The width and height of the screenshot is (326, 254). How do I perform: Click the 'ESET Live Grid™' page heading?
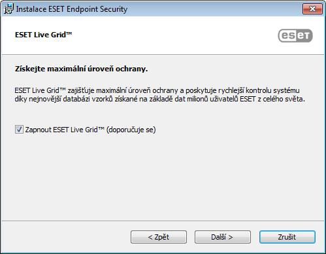[x=44, y=35]
